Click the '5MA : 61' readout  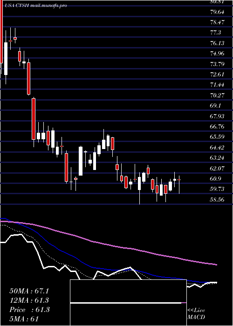coord(24,319)
